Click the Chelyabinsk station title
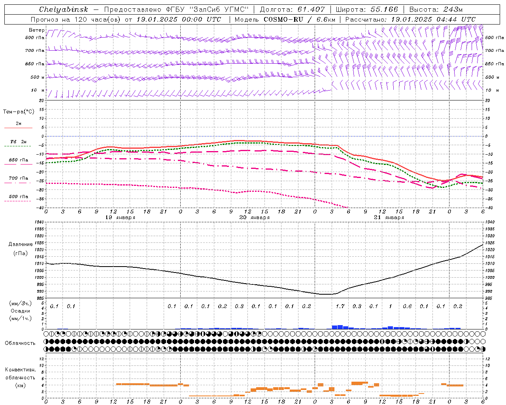The height and width of the screenshot is (405, 506). coord(63,9)
